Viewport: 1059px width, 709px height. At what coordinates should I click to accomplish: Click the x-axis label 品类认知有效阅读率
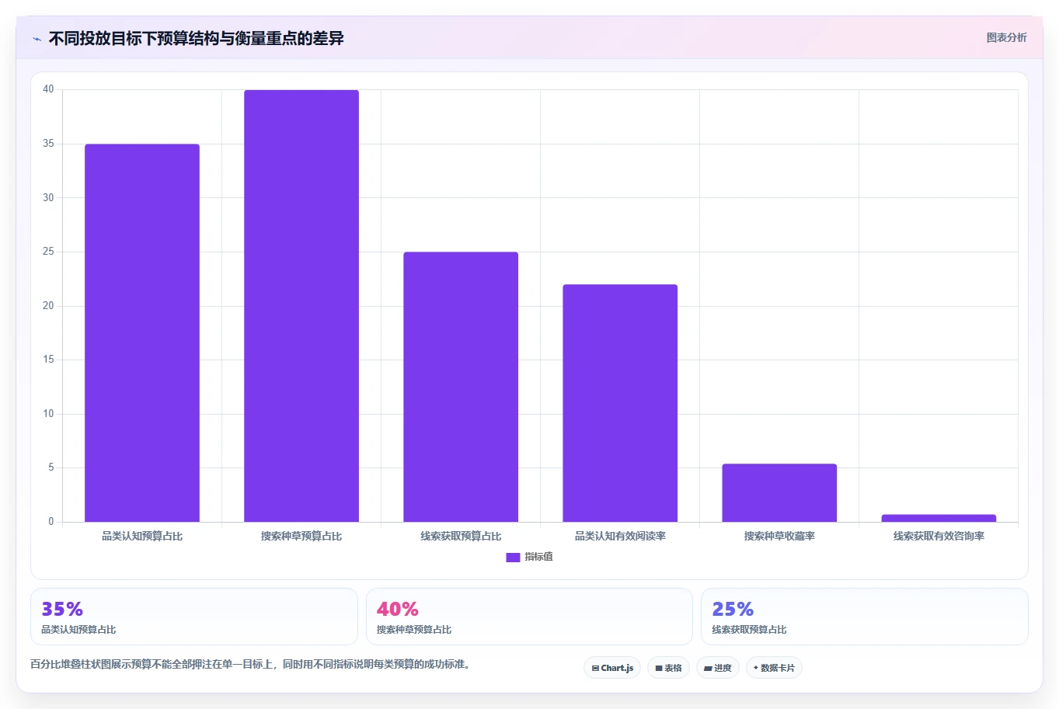coord(620,536)
